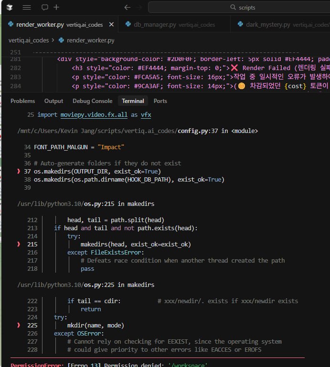Click os.makedirs(OUTPUT_DIR line 37
330x367 pixels.
97,172
